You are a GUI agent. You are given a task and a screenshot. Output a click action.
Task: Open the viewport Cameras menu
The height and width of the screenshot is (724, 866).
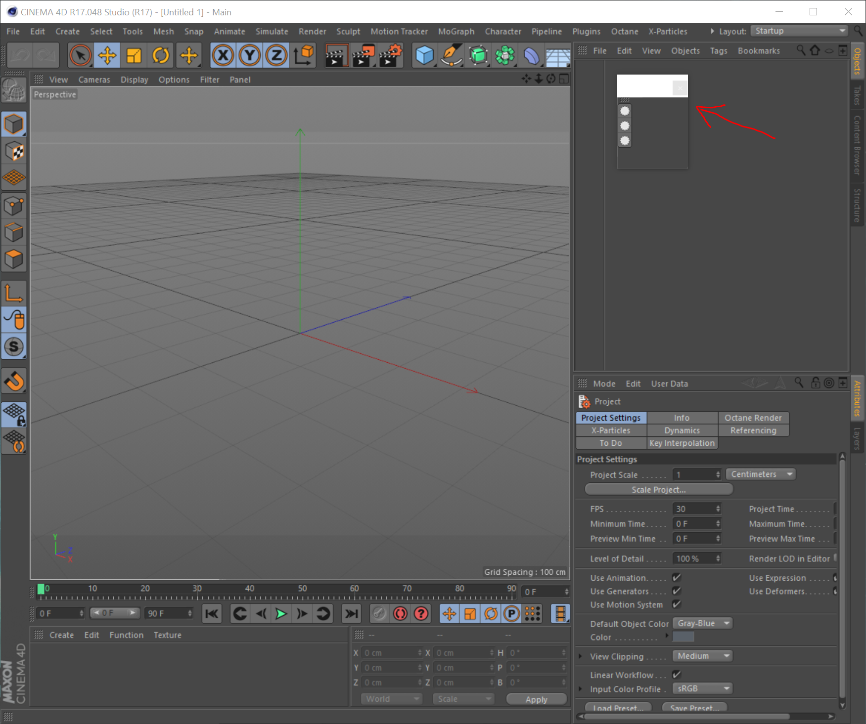pos(94,80)
